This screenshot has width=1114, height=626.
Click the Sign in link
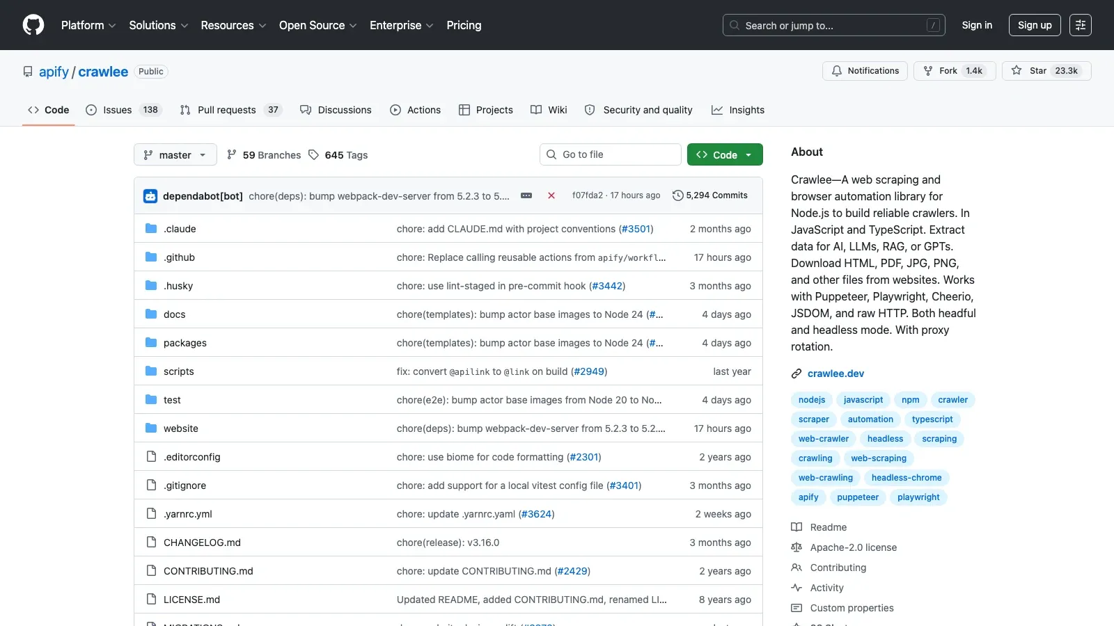(977, 25)
